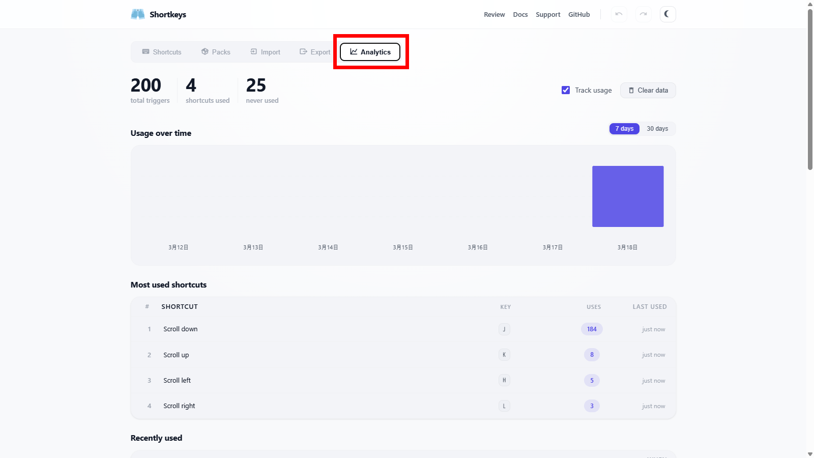
Task: Click the J key badge
Action: click(x=504, y=329)
